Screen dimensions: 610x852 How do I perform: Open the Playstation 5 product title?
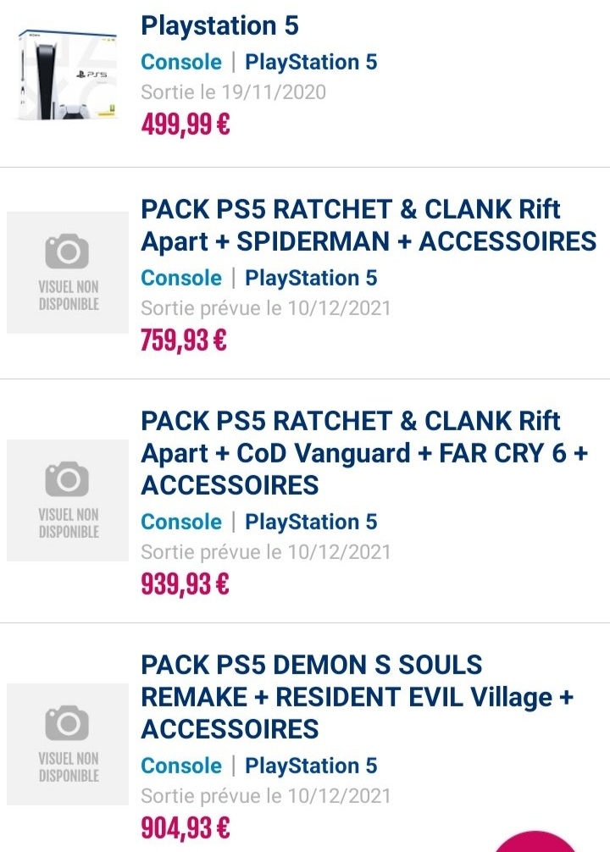[219, 25]
